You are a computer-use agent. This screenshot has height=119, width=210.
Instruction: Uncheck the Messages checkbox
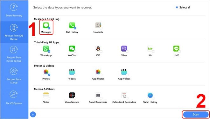pos(49,28)
